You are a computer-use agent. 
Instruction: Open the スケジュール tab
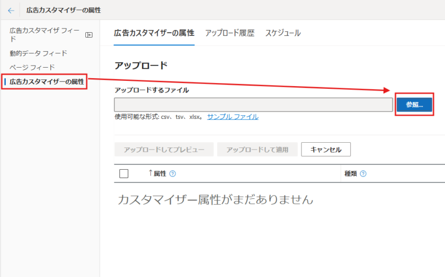[x=283, y=33]
